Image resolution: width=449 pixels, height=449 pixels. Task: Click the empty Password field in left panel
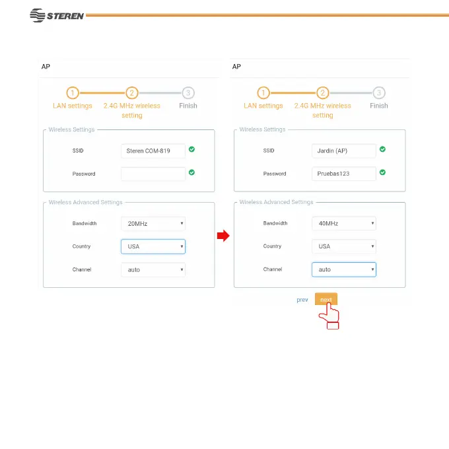click(x=153, y=174)
